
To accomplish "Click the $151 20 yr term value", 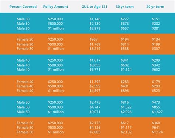I will (156, 19).
